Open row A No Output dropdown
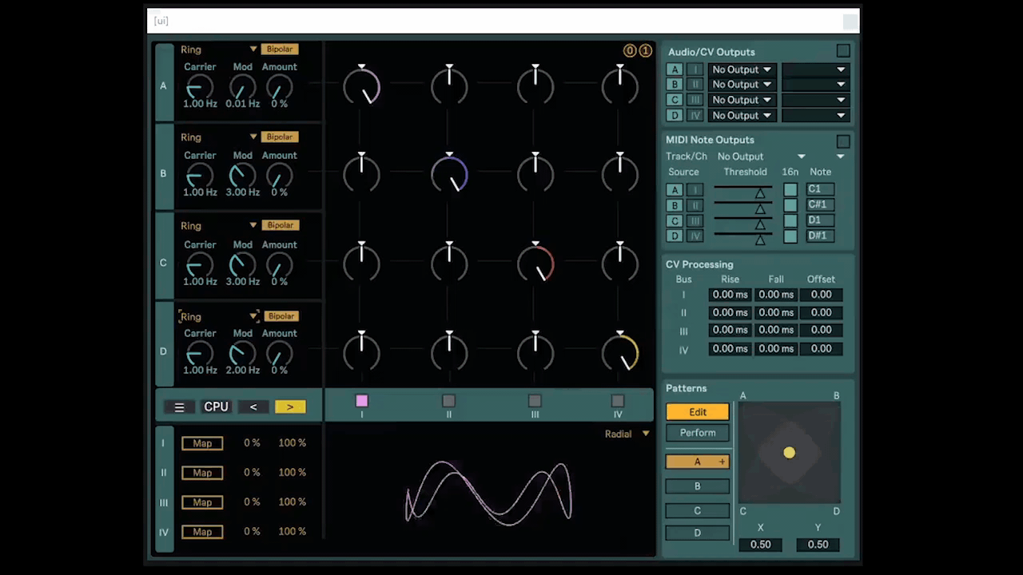 click(741, 69)
